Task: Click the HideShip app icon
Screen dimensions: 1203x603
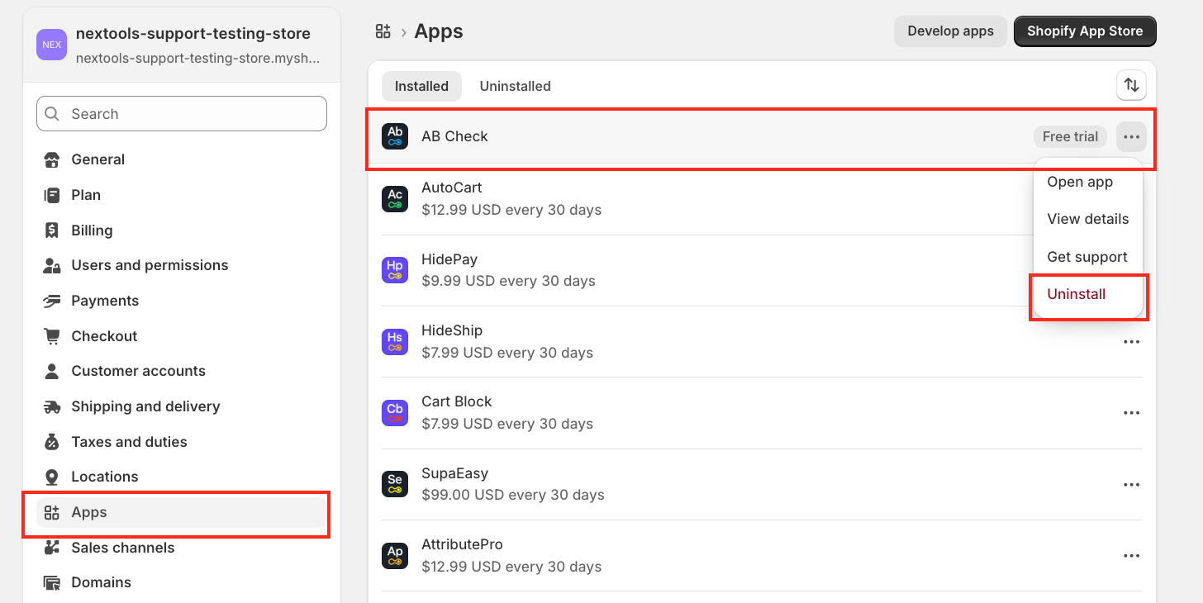Action: [x=395, y=341]
